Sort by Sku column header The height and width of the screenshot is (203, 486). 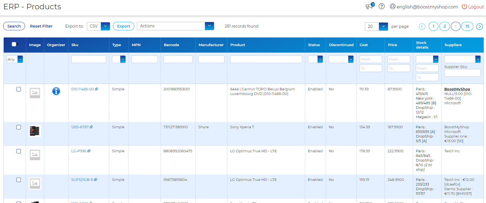tap(75, 45)
